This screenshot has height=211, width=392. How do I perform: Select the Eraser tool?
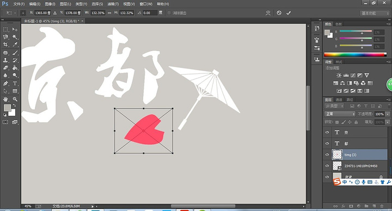coord(5,67)
